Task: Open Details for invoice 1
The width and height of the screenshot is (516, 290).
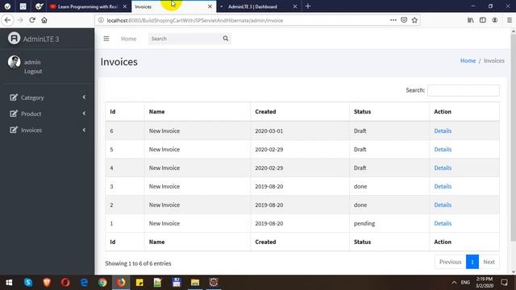Action: click(x=443, y=223)
